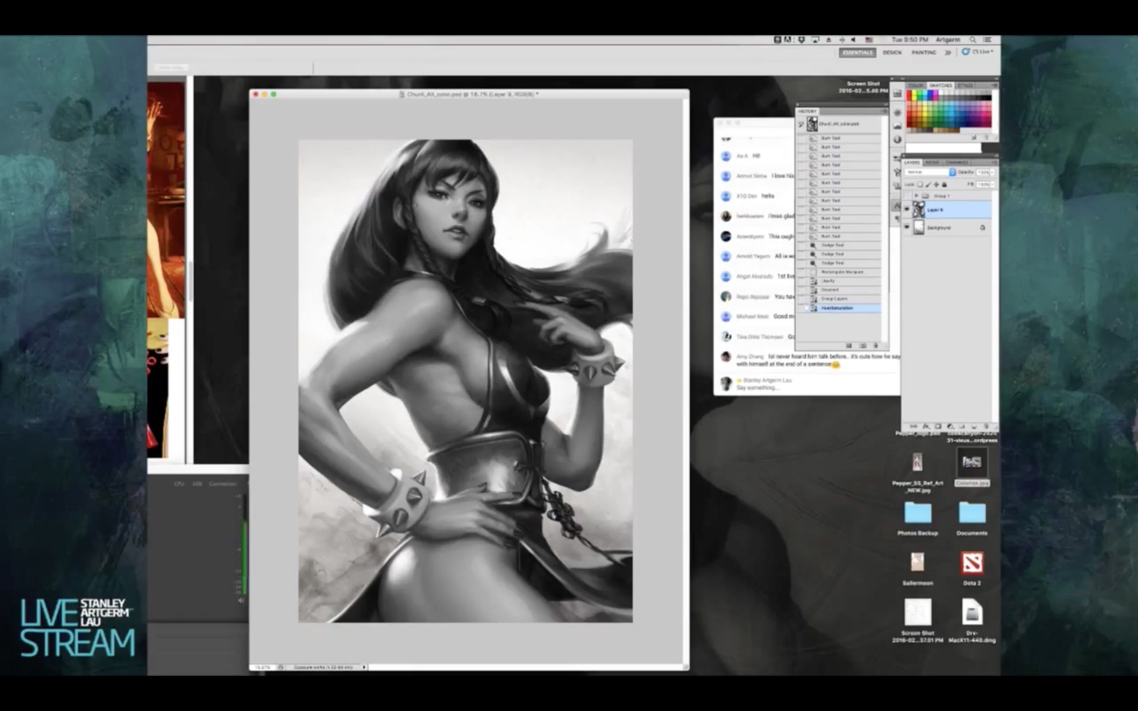Open the CS Live dropdown
The width and height of the screenshot is (1138, 711).
pos(978,52)
